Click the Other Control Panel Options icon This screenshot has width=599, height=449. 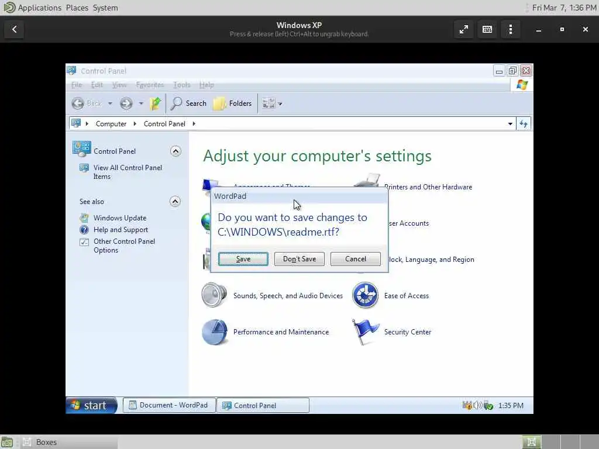pos(84,242)
